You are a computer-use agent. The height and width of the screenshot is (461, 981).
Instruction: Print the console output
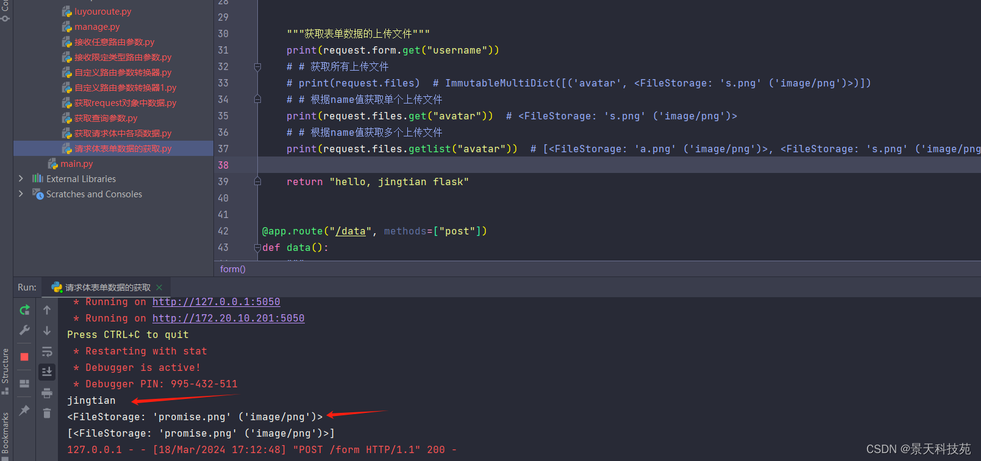pos(47,393)
